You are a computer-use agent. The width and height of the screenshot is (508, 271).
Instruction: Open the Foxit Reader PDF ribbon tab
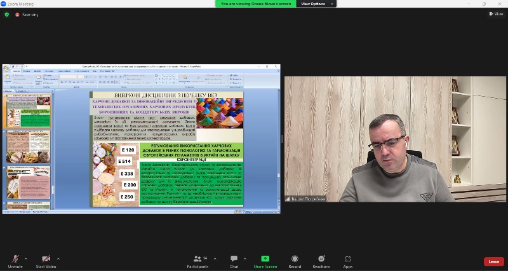[x=107, y=71]
